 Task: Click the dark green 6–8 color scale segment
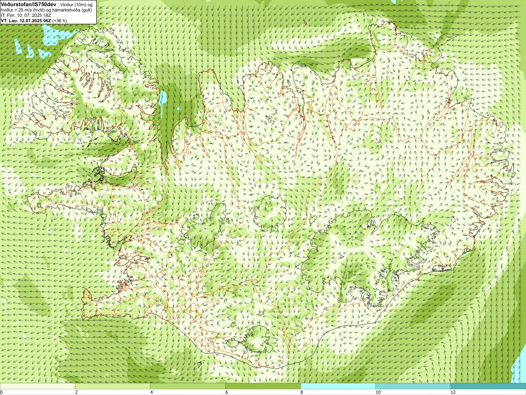coord(263,386)
